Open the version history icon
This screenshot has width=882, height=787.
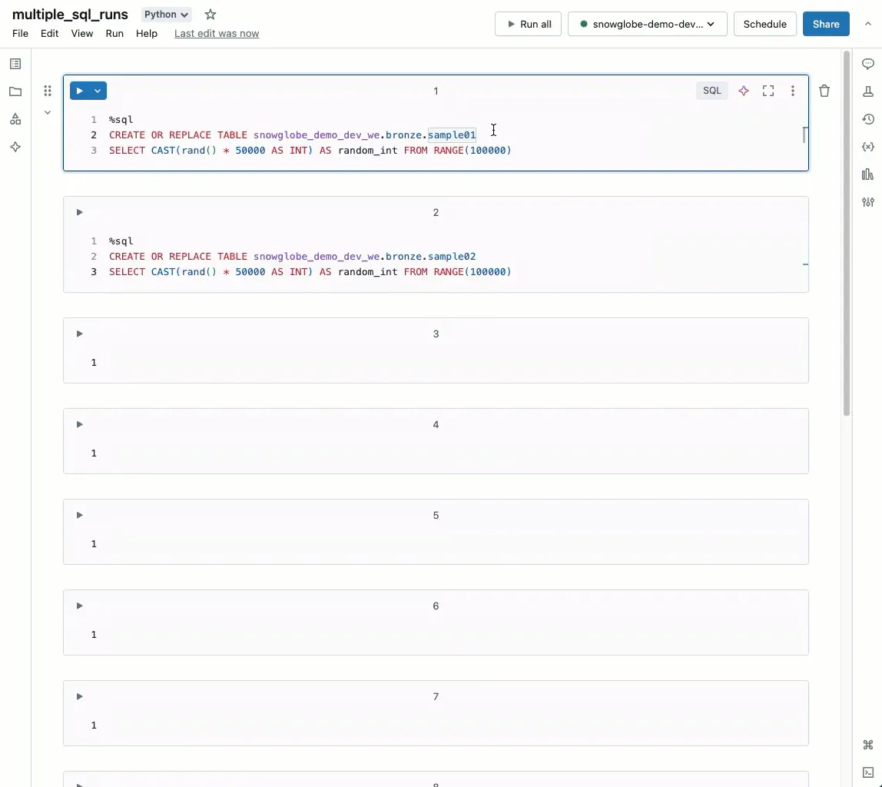pyautogui.click(x=868, y=119)
